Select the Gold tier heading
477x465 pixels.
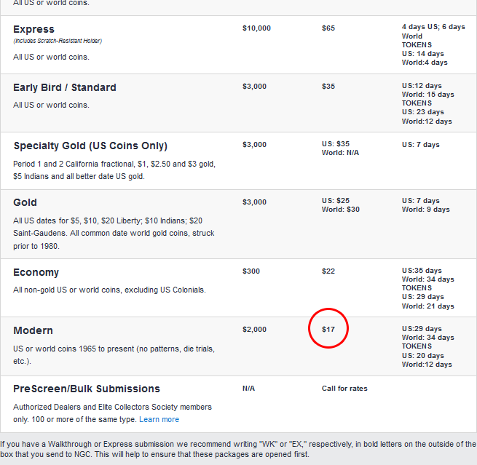[25, 202]
